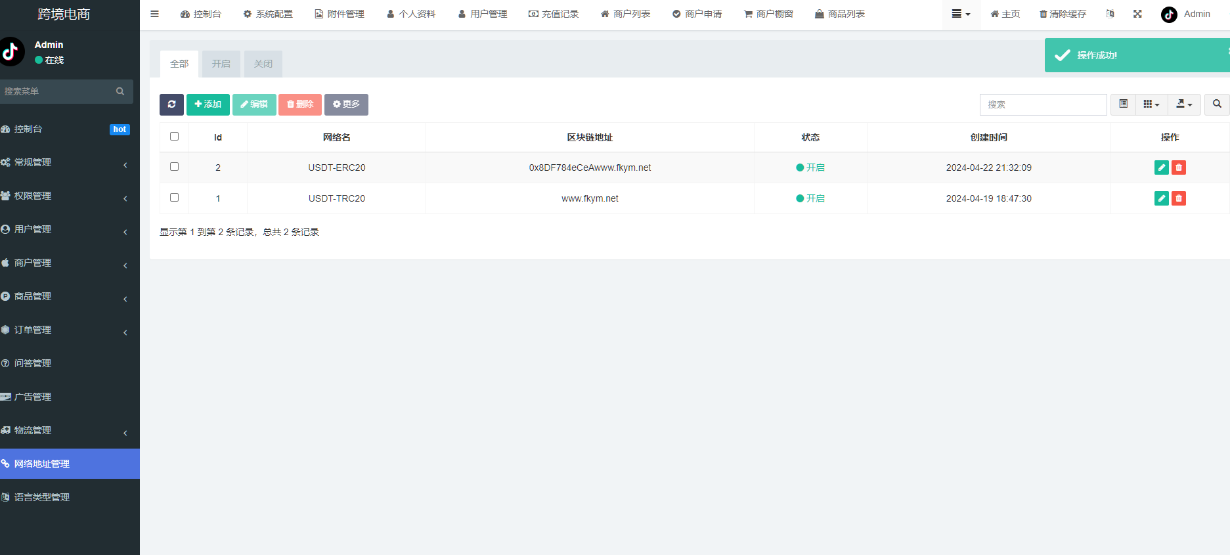Click the 更多 more button
Image resolution: width=1230 pixels, height=555 pixels.
click(346, 104)
